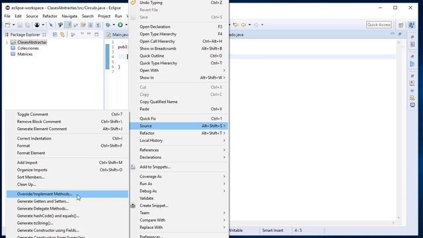This screenshot has width=423, height=238.
Task: Restore the editor area view
Action: (400, 34)
